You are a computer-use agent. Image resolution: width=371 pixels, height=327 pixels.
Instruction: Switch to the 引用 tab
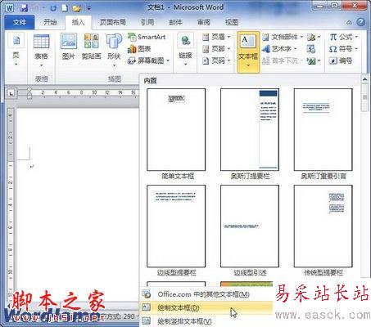pos(147,22)
